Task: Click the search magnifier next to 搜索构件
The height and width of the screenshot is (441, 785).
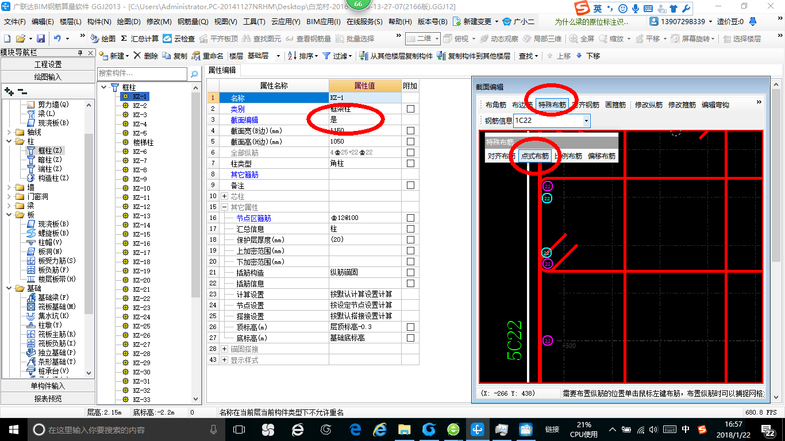Action: click(x=195, y=73)
